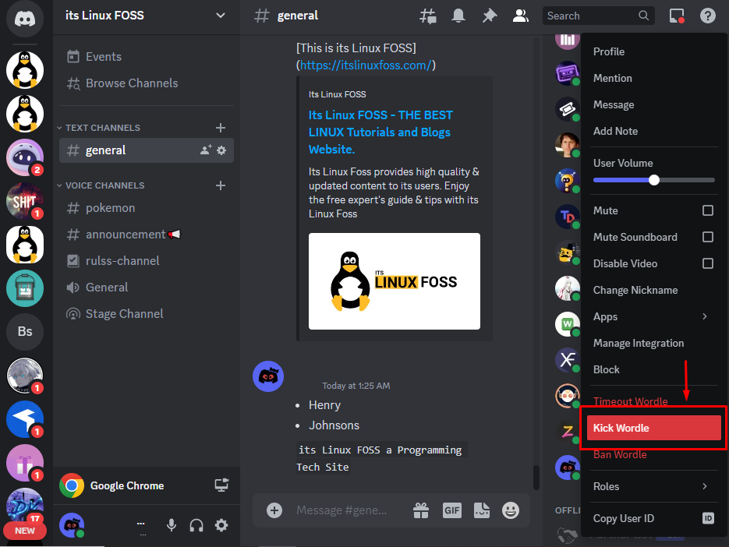This screenshot has width=729, height=547.
Task: Click the chat scrollbar thumb
Action: coord(536,478)
